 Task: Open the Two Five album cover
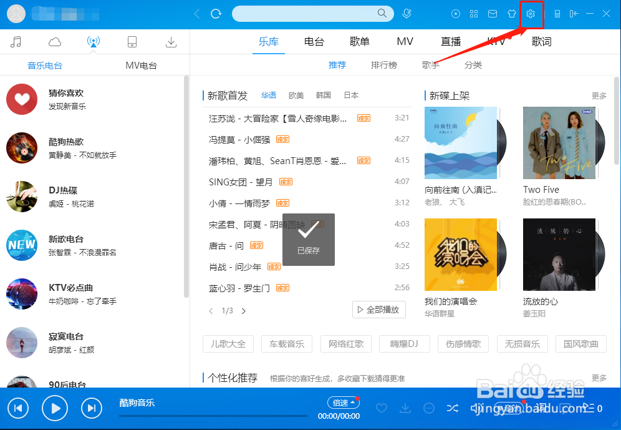[x=559, y=143]
